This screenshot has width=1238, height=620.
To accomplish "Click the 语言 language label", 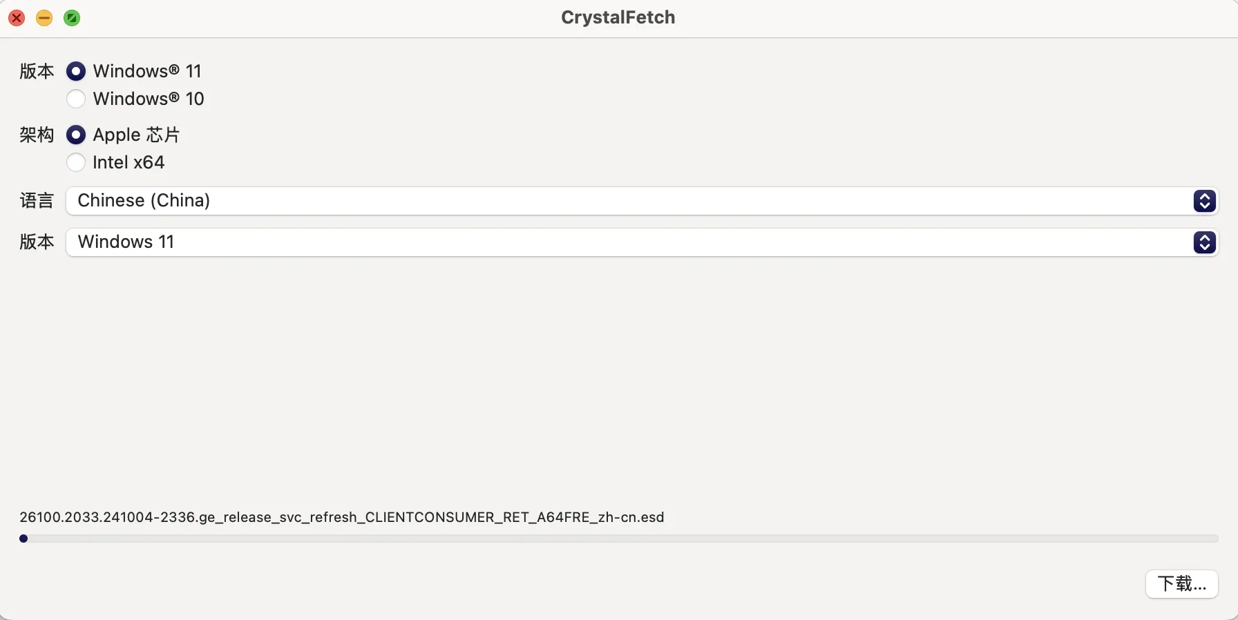I will coord(37,201).
